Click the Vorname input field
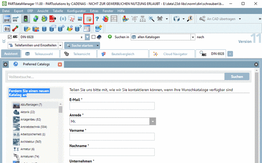262x163 pixels. (x=112, y=137)
